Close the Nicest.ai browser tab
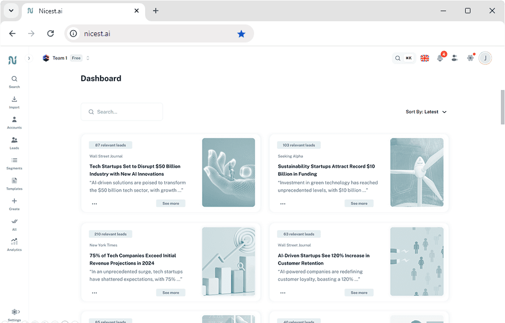Screen dimensions: 505x323 click(137, 11)
